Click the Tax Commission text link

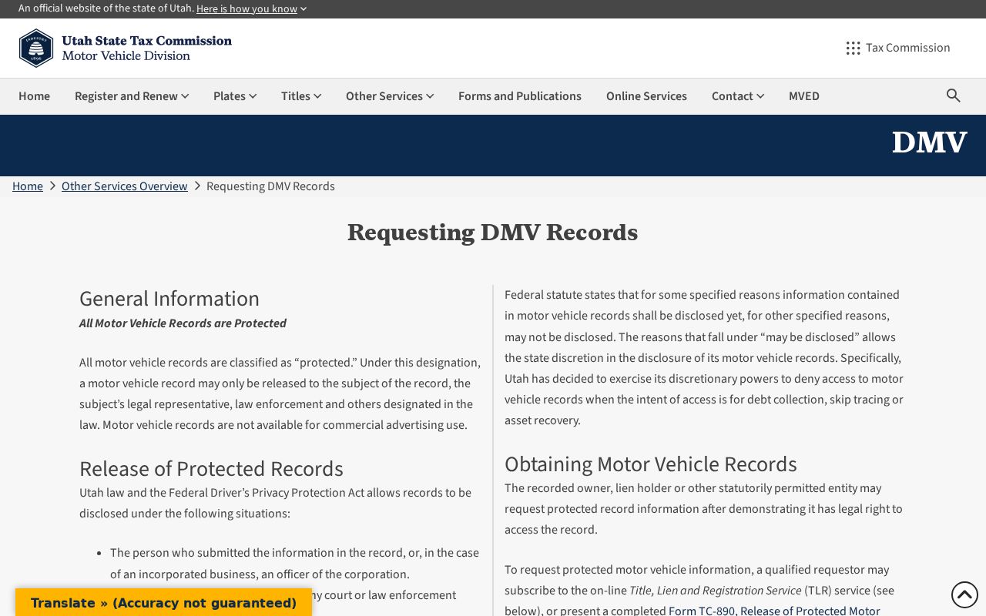click(908, 48)
